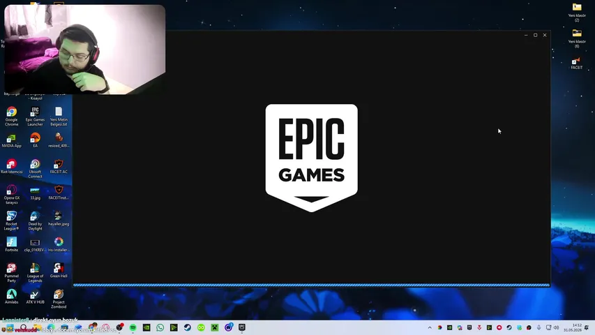Screen dimensions: 595x335
Task: Click the Steam icon in system tray
Action: (509, 327)
